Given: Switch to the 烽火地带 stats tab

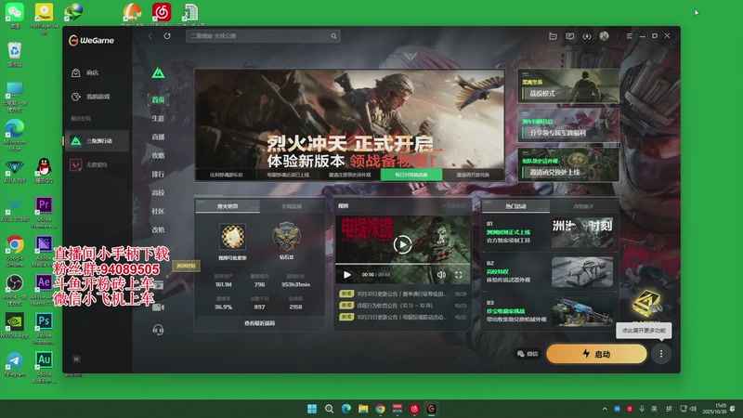Looking at the screenshot, I should click(228, 206).
